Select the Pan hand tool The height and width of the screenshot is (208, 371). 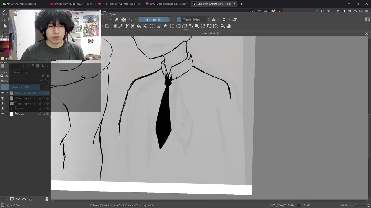pos(229,26)
